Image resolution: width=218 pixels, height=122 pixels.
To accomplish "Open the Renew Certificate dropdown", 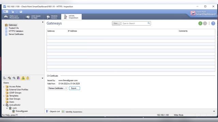I will [58, 88].
